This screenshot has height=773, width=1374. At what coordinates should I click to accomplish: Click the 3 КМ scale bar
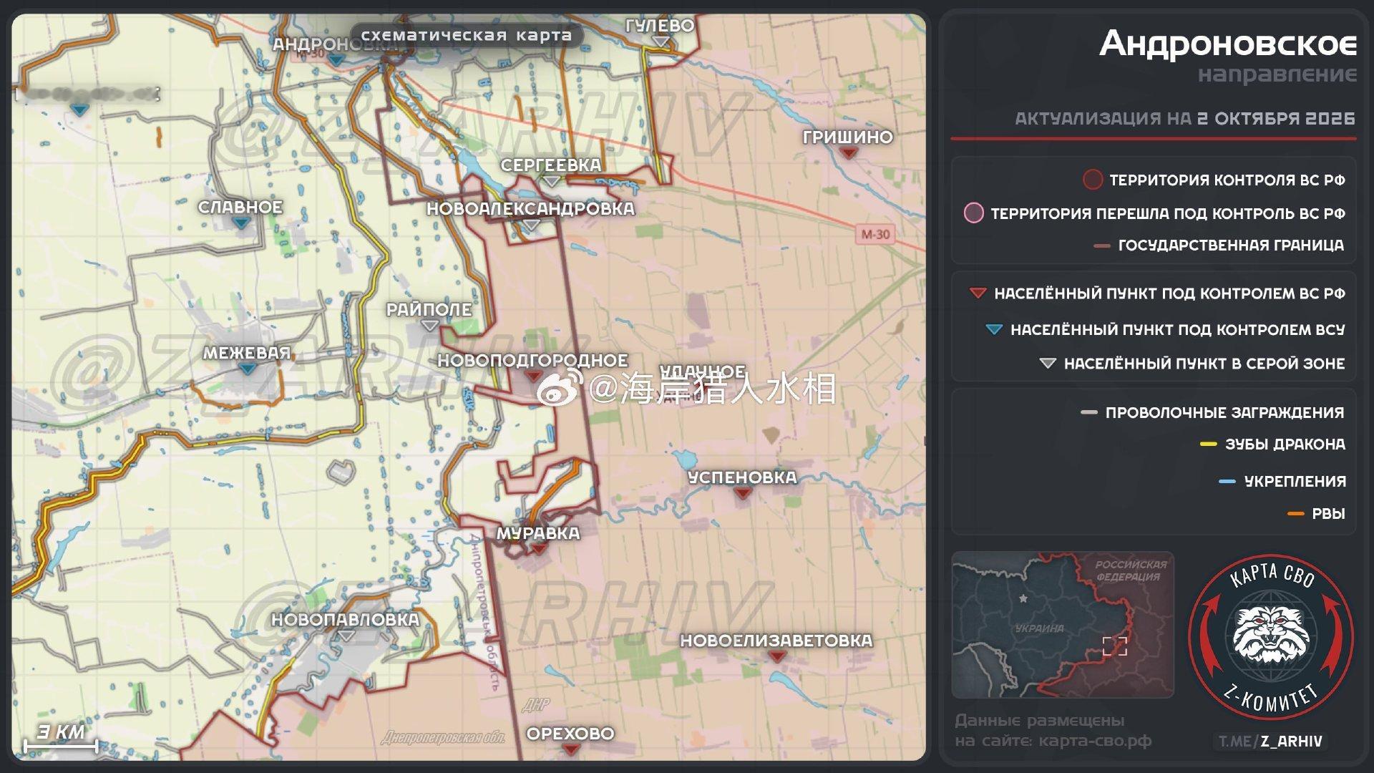point(61,739)
